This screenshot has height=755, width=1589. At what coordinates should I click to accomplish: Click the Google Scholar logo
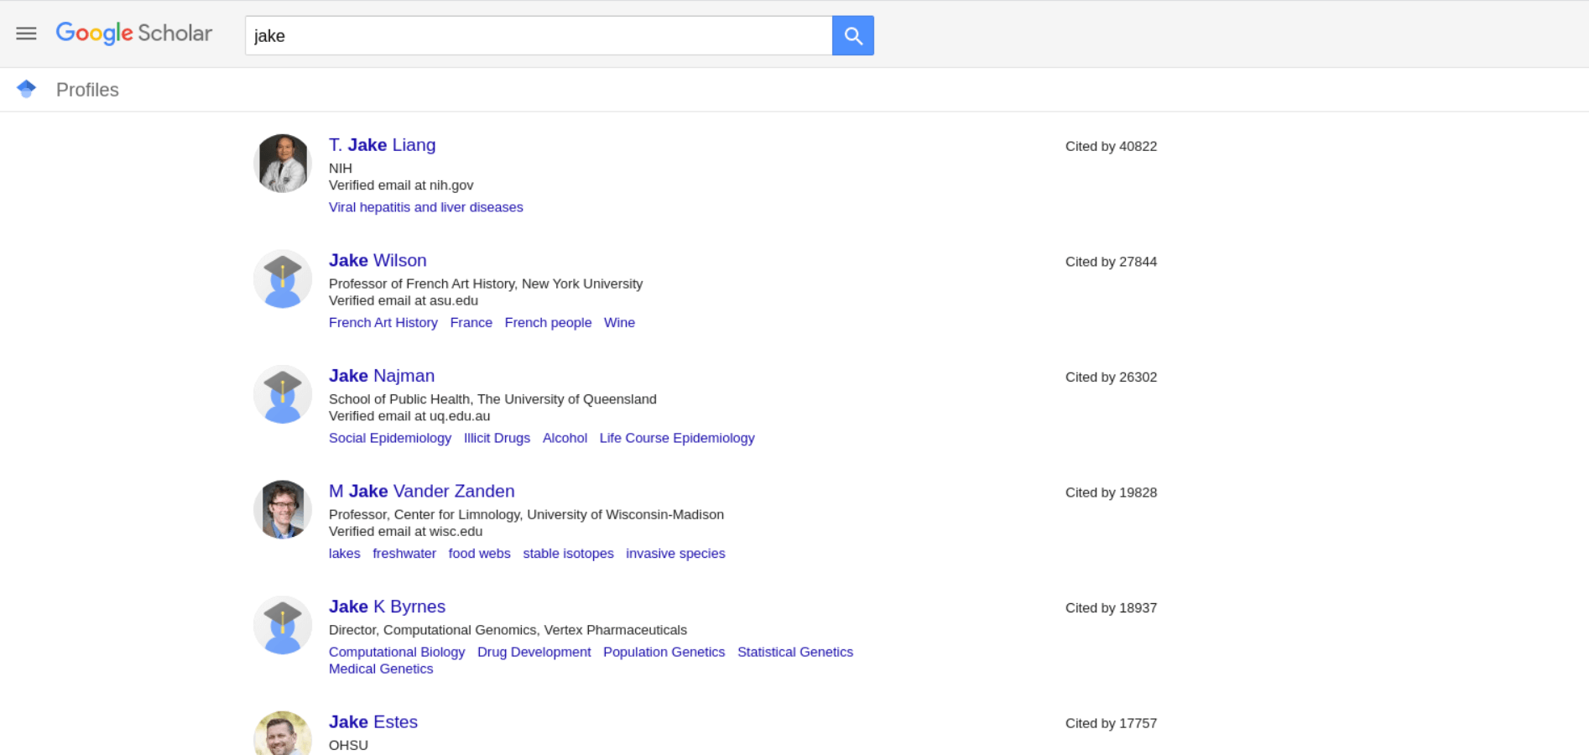(x=133, y=34)
